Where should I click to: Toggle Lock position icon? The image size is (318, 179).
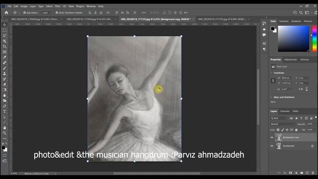287,130
